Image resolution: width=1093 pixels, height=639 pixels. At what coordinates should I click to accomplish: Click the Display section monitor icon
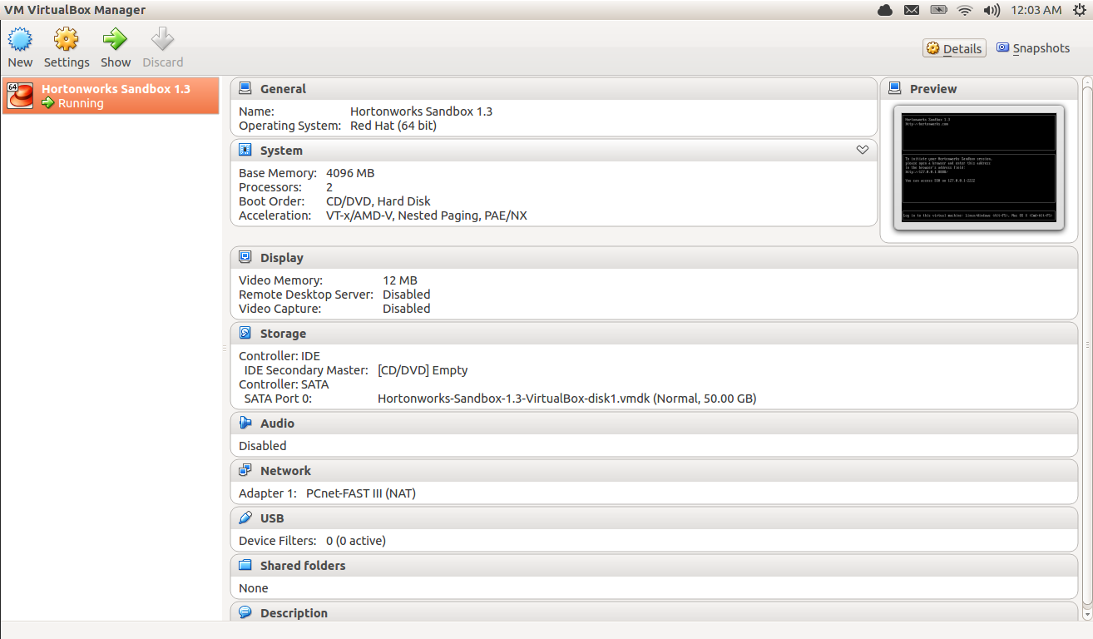245,257
